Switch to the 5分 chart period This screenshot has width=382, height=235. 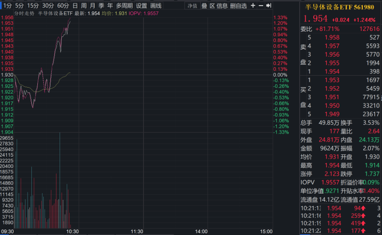point(20,6)
